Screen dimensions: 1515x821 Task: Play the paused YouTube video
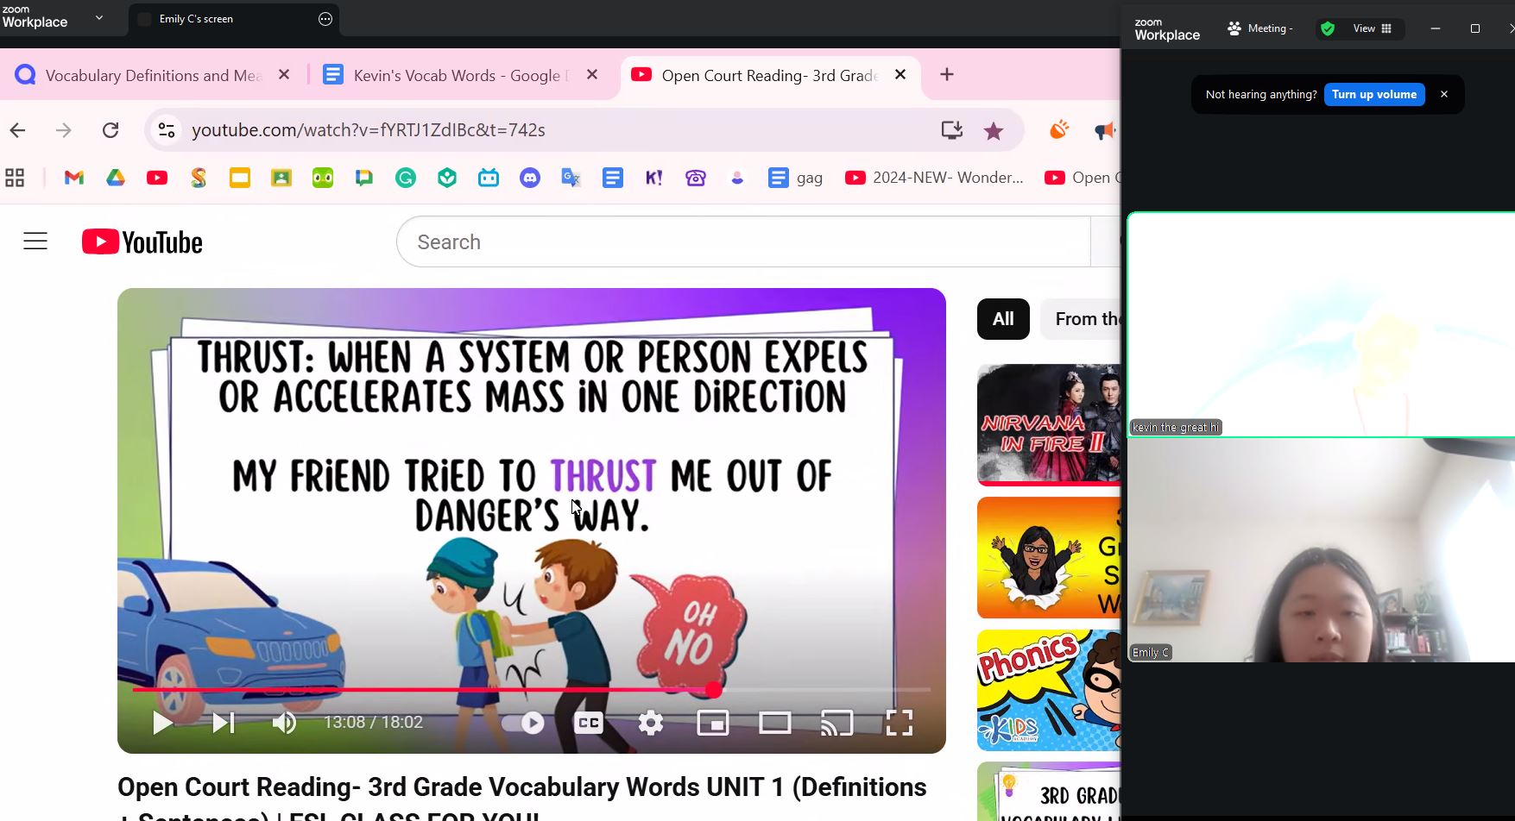tap(162, 723)
